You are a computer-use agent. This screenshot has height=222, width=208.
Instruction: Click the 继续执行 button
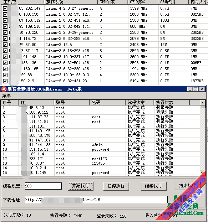(x=153, y=186)
